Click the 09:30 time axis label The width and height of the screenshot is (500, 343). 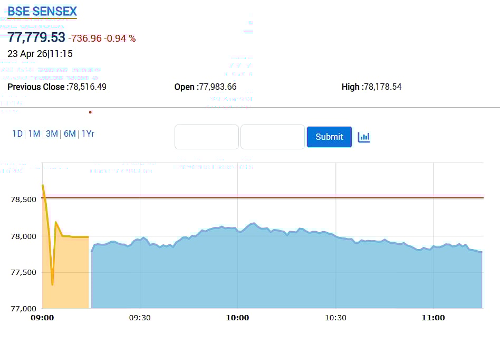(140, 318)
